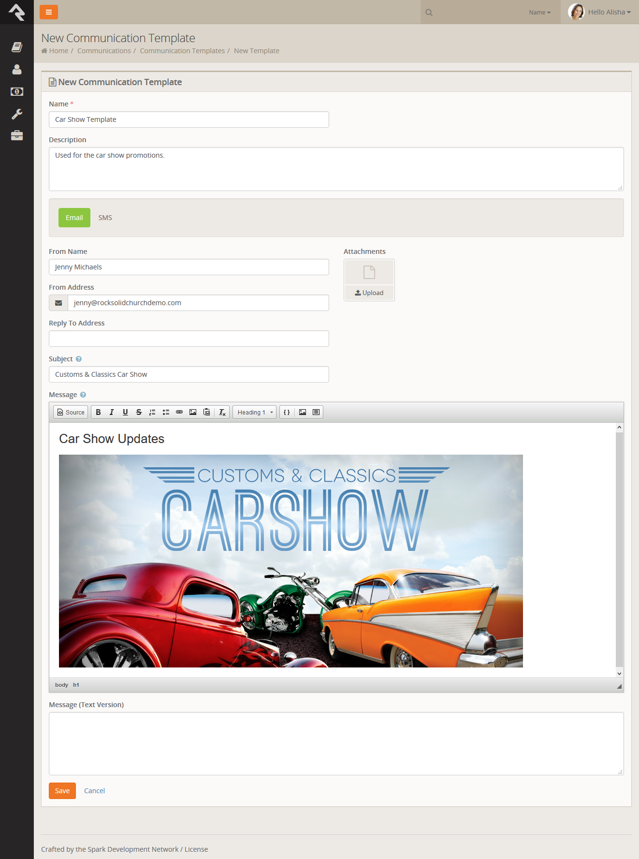
Task: Cancel the new template
Action: (x=94, y=791)
